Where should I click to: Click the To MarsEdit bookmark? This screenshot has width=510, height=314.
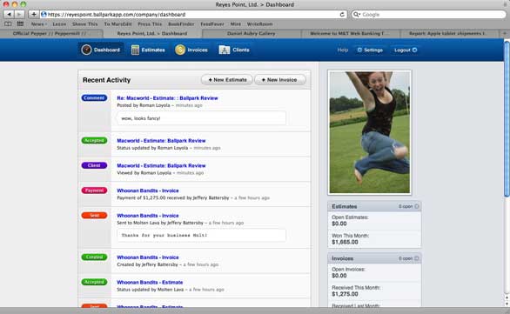click(x=117, y=24)
